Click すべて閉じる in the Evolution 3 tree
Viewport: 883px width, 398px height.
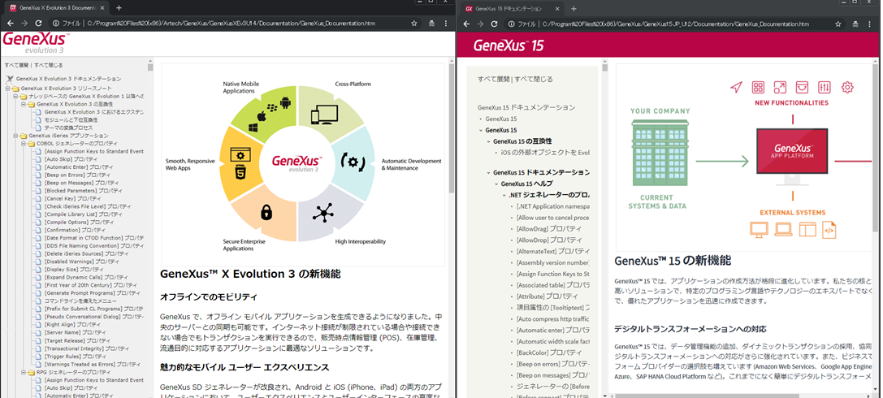click(x=48, y=65)
